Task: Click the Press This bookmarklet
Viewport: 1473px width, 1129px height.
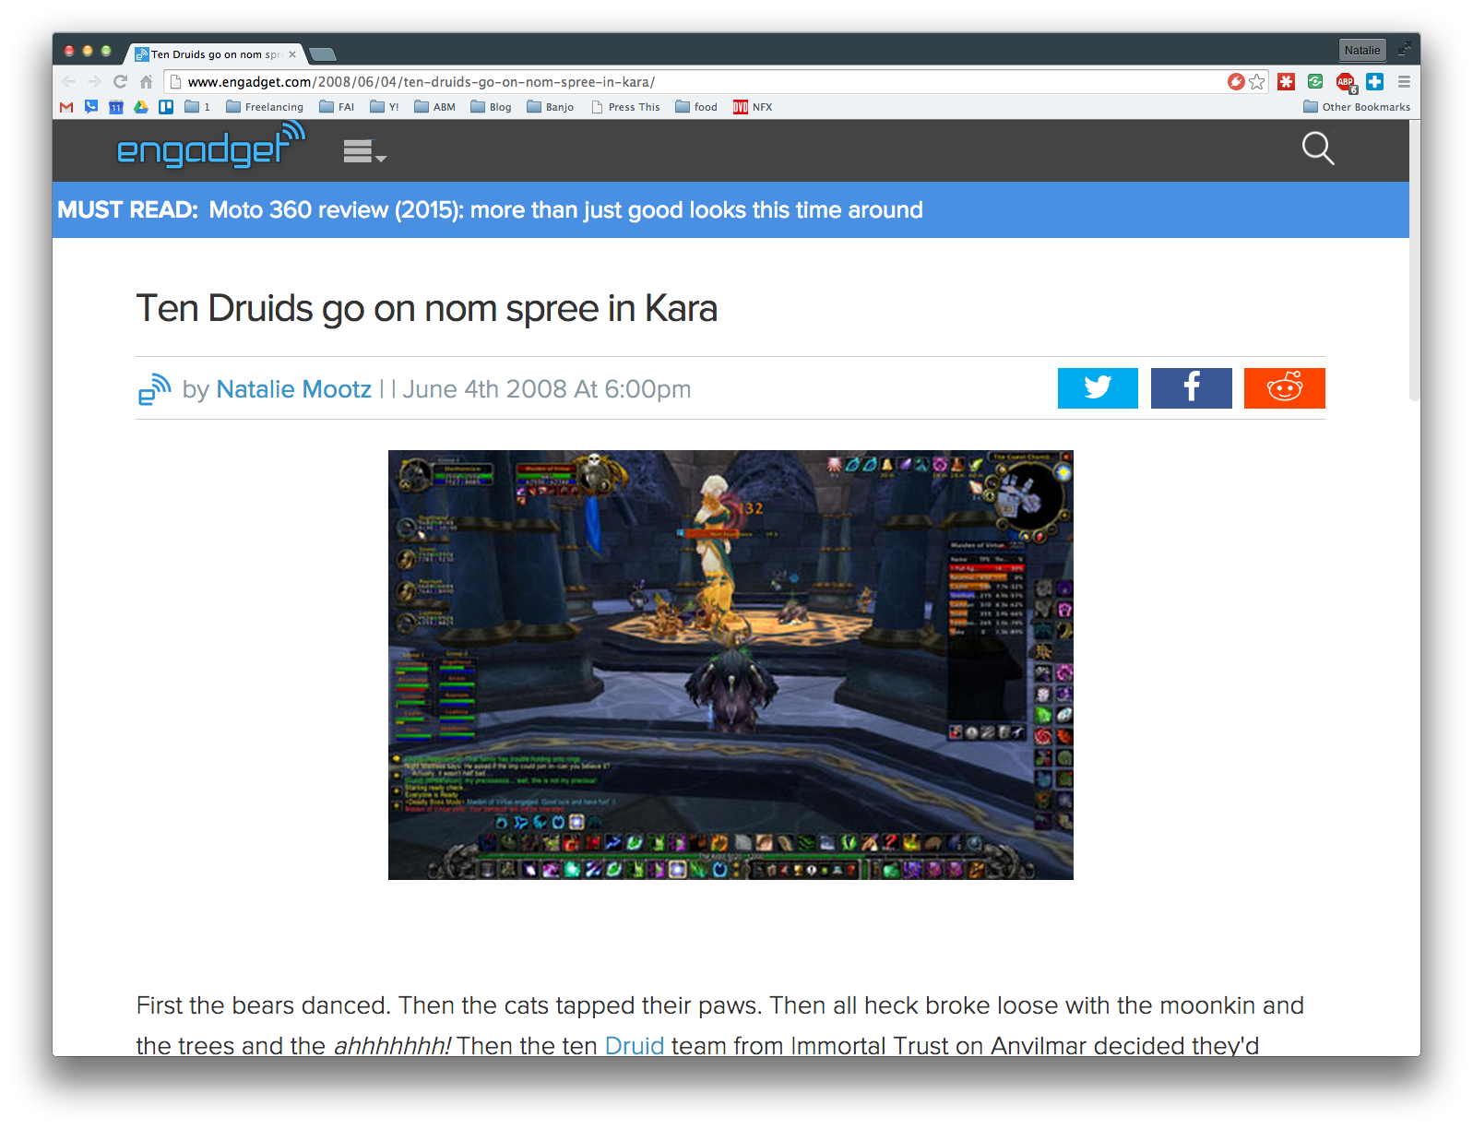Action: tap(626, 107)
